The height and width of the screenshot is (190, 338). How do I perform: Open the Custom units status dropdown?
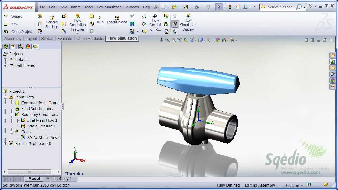[294, 185]
